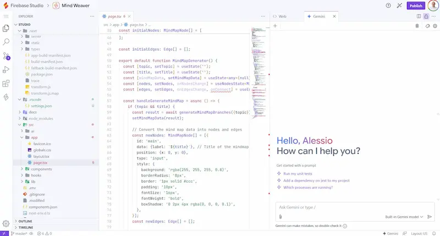Image resolution: width=440 pixels, height=236 pixels.
Task: Open the hamburger menu in activity bar
Action: [x=6, y=17]
